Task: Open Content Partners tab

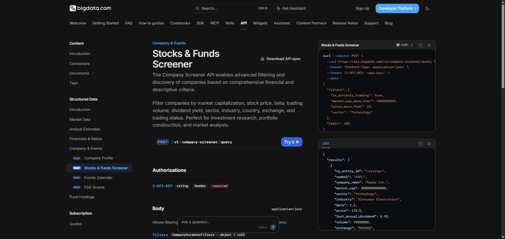Action: point(311,23)
